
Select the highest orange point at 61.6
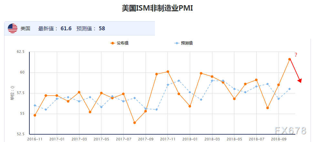click(290, 59)
